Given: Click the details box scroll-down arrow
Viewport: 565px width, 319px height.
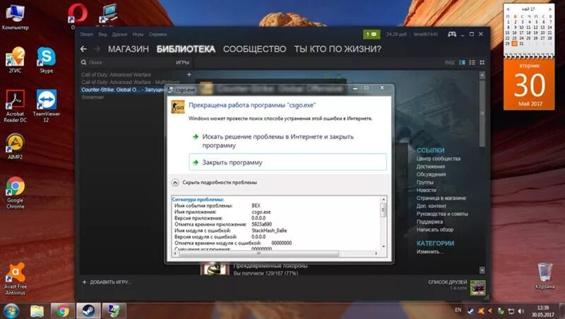Looking at the screenshot, I should point(383,246).
